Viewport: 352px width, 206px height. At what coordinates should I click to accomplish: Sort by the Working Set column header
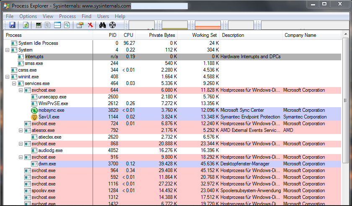[x=199, y=35]
